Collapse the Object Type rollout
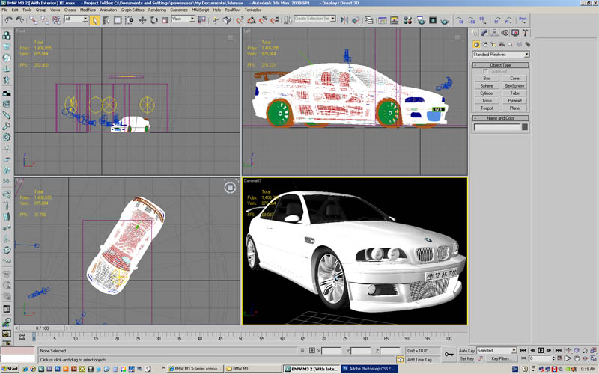Screen dimensions: 599x374 pos(501,65)
